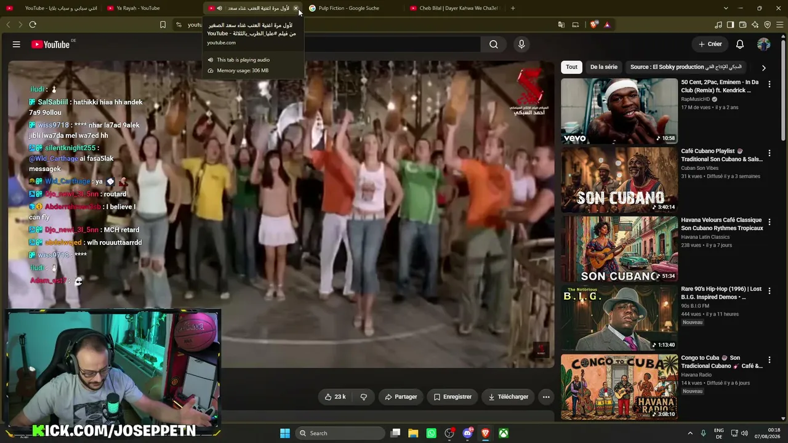Viewport: 788px width, 443px height.
Task: Open options for Congo to Cuba video
Action: 769,359
